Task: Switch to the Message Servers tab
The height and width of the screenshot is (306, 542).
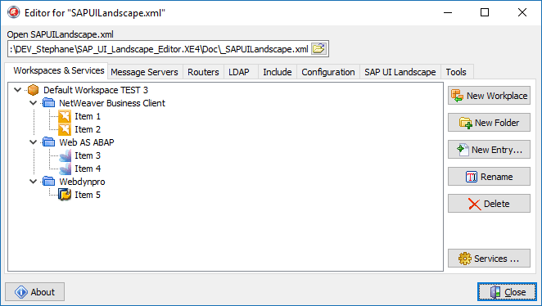Action: 144,72
